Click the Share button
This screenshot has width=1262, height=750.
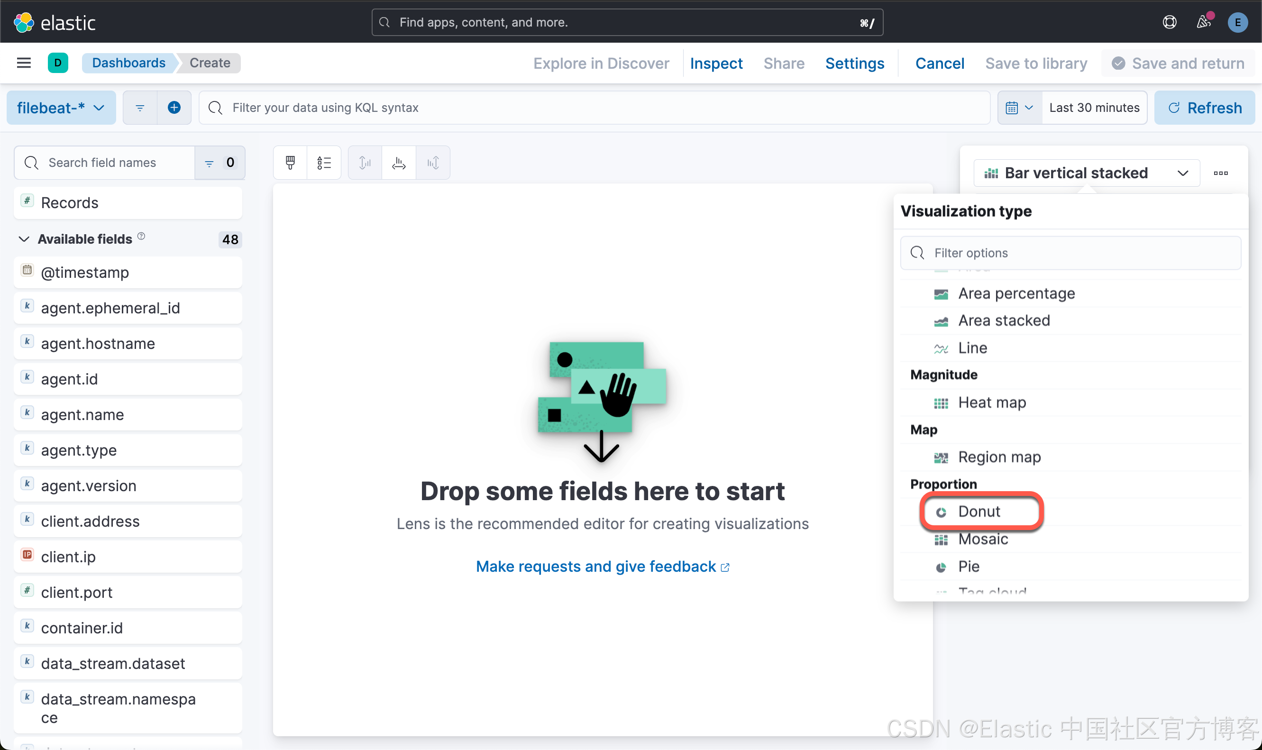tap(784, 63)
